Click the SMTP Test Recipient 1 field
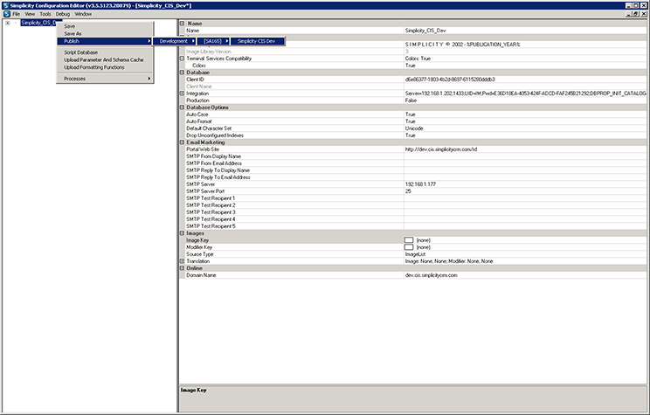This screenshot has width=650, height=415. click(525, 198)
